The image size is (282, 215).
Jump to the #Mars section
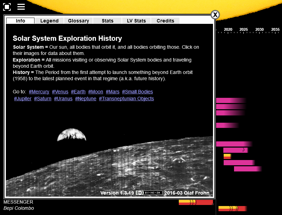pos(113,92)
